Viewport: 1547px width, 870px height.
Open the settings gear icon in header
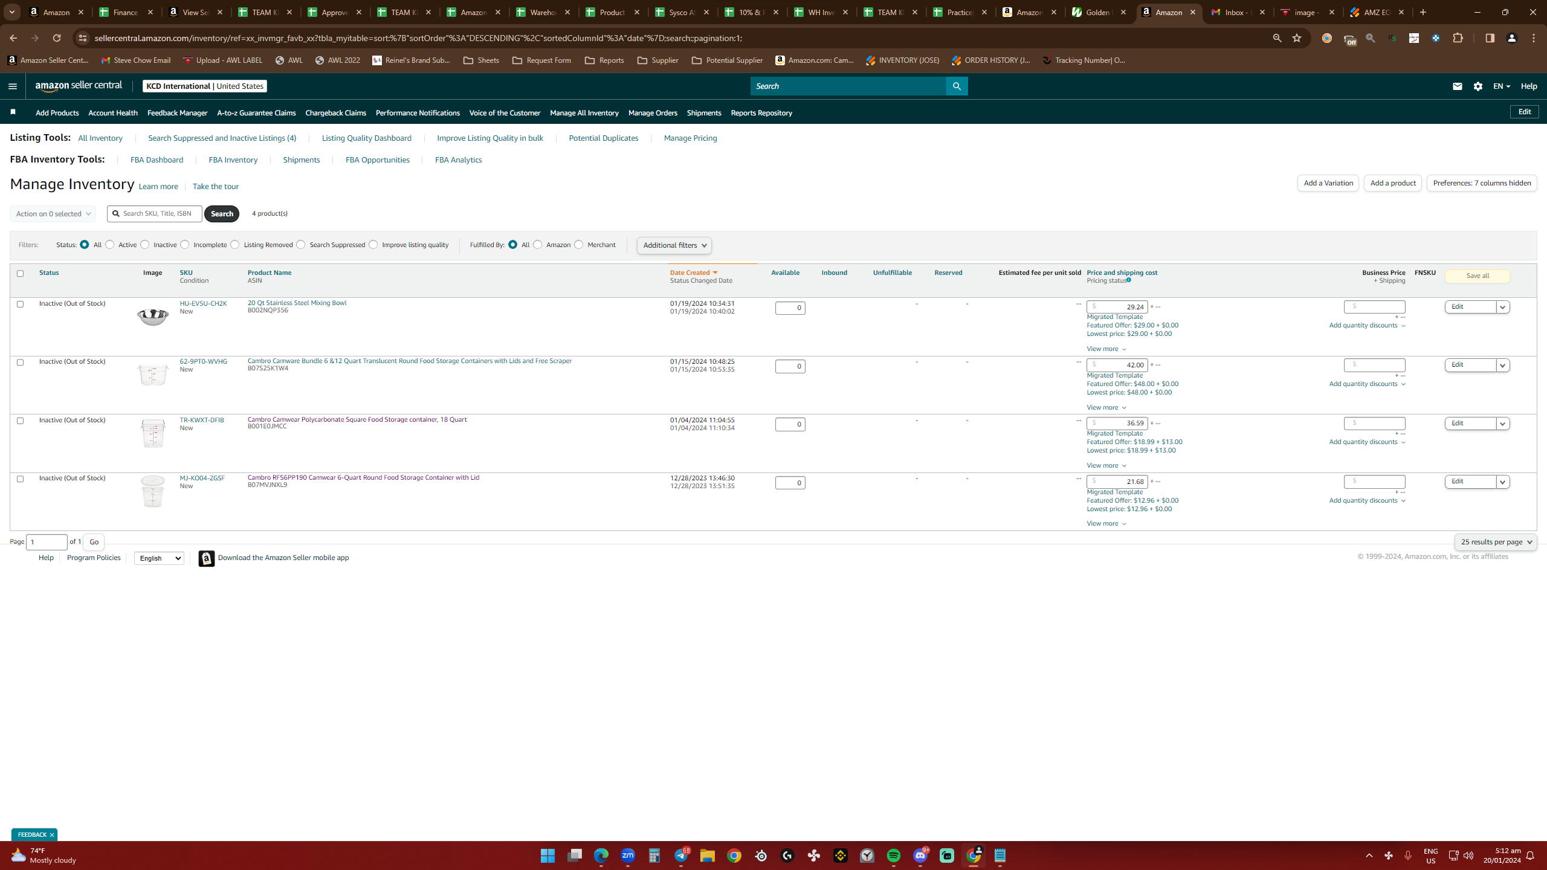(x=1478, y=86)
